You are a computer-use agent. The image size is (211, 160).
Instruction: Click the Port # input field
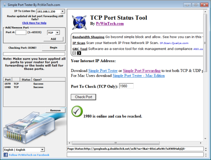[x=21, y=32]
